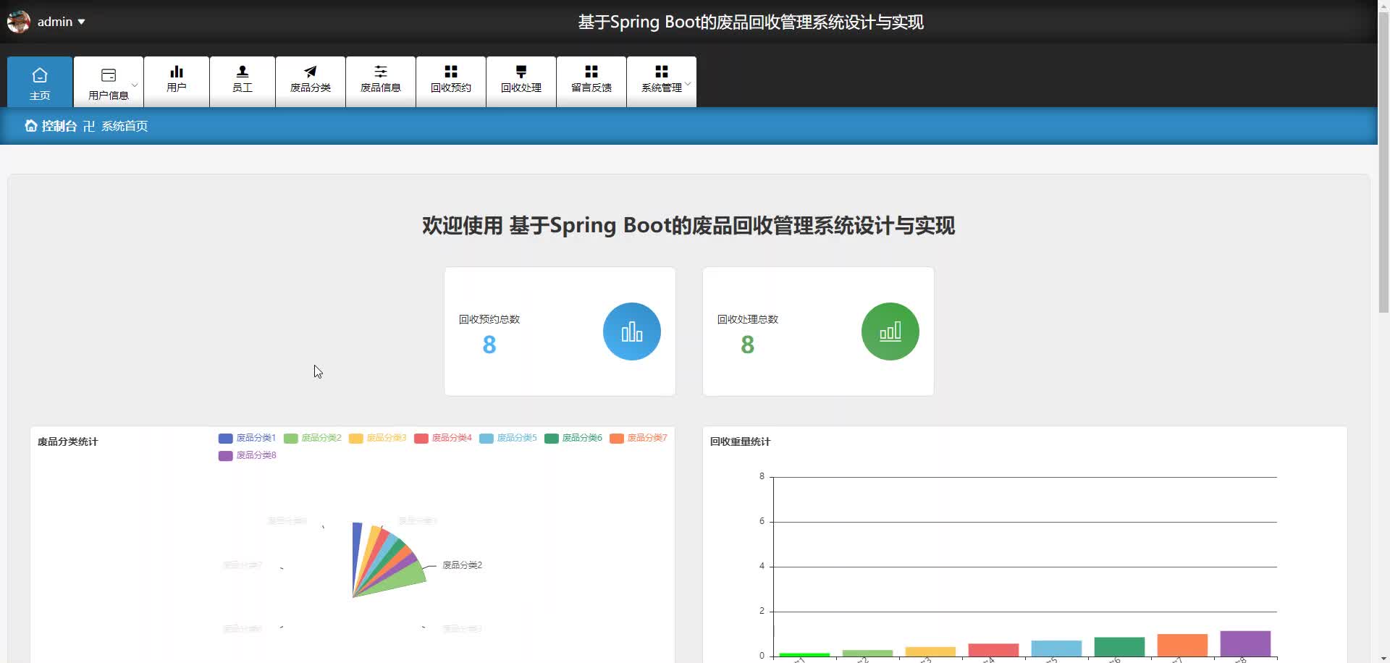Image resolution: width=1390 pixels, height=663 pixels.
Task: Click the 用户信息 card icon
Action: point(109,75)
